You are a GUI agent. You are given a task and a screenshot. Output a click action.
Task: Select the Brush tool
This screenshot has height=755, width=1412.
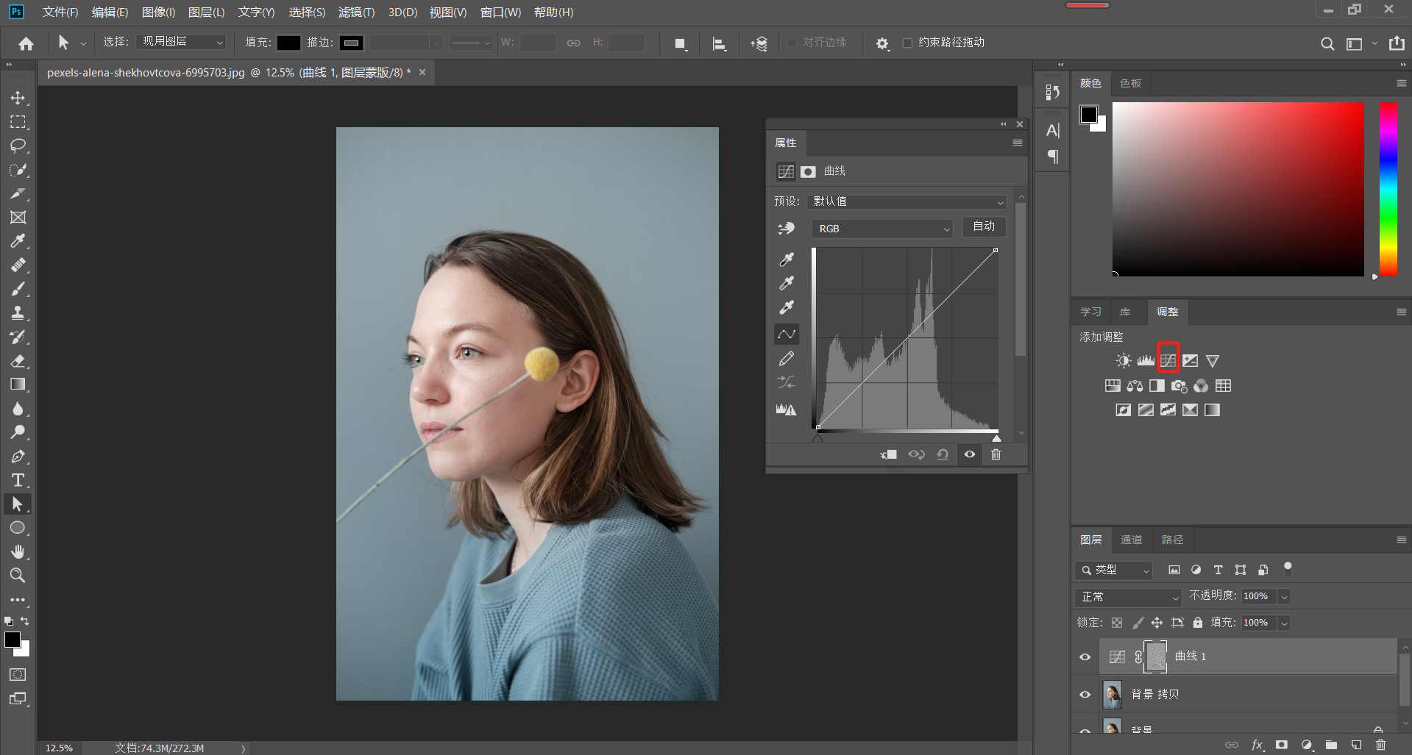pos(18,289)
